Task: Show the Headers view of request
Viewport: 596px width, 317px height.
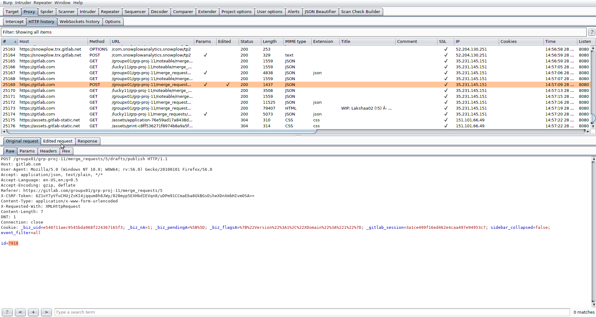Action: (x=48, y=151)
